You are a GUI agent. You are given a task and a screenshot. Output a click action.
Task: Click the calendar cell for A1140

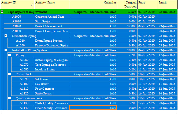(93, 108)
